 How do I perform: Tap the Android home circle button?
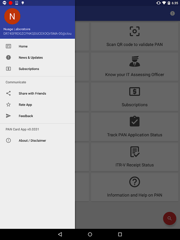point(90,234)
